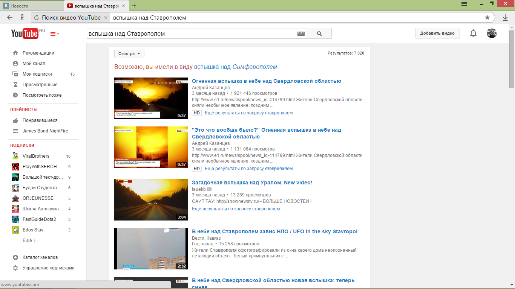Open browser downloads arrow icon
Viewport: 515px width, 289px height.
pos(505,17)
